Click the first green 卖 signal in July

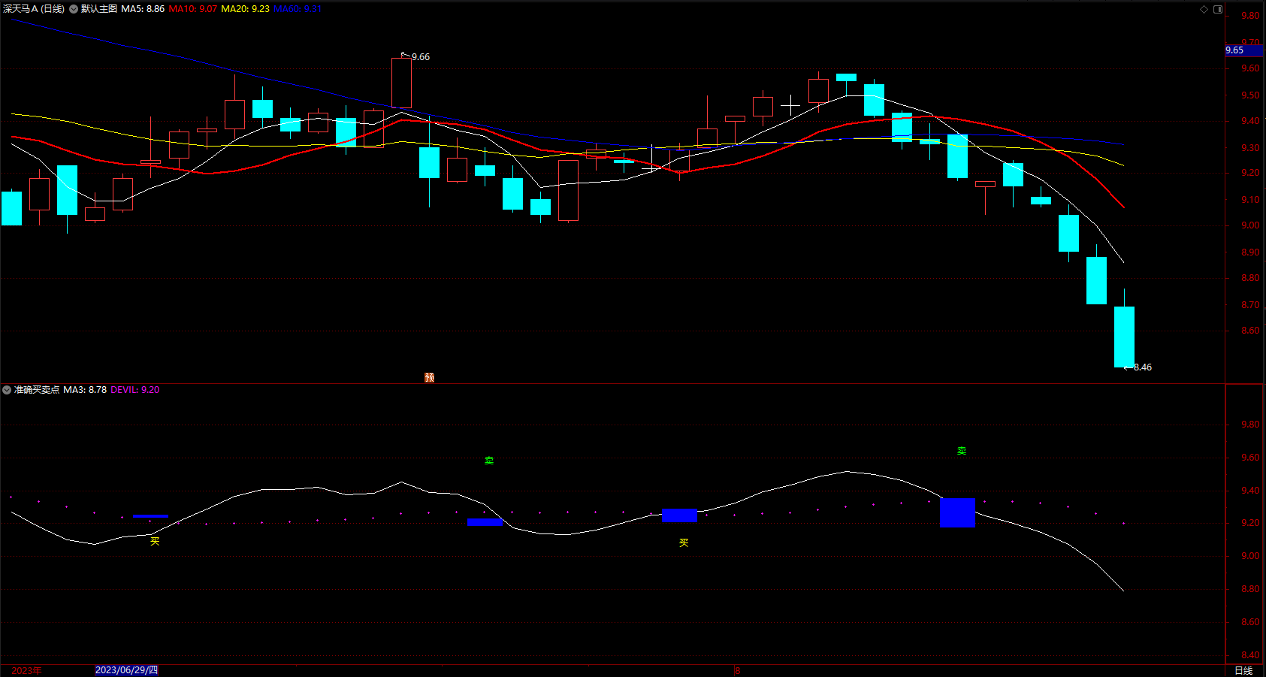coord(489,461)
